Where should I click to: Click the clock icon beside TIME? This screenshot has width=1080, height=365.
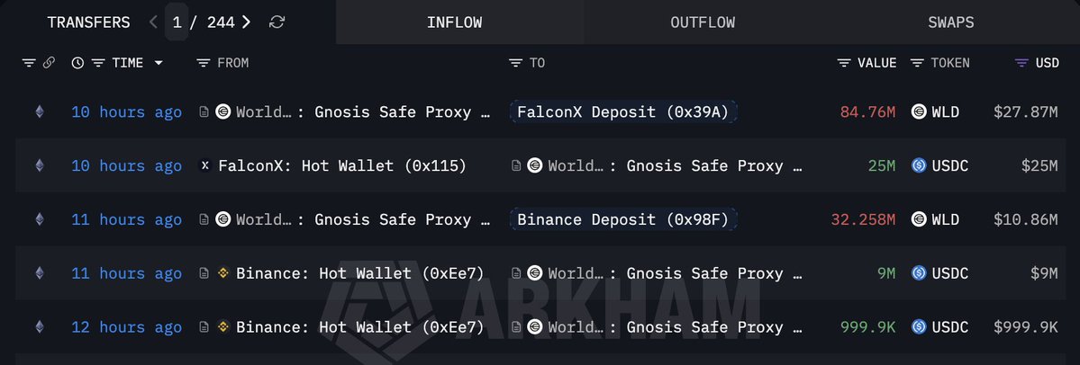click(x=77, y=63)
